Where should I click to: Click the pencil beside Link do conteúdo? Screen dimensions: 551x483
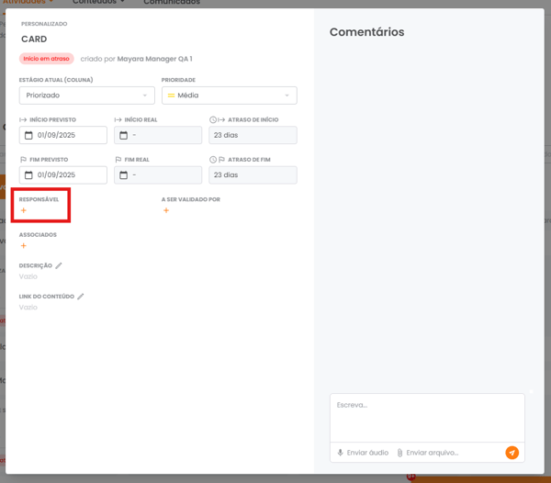pos(81,297)
